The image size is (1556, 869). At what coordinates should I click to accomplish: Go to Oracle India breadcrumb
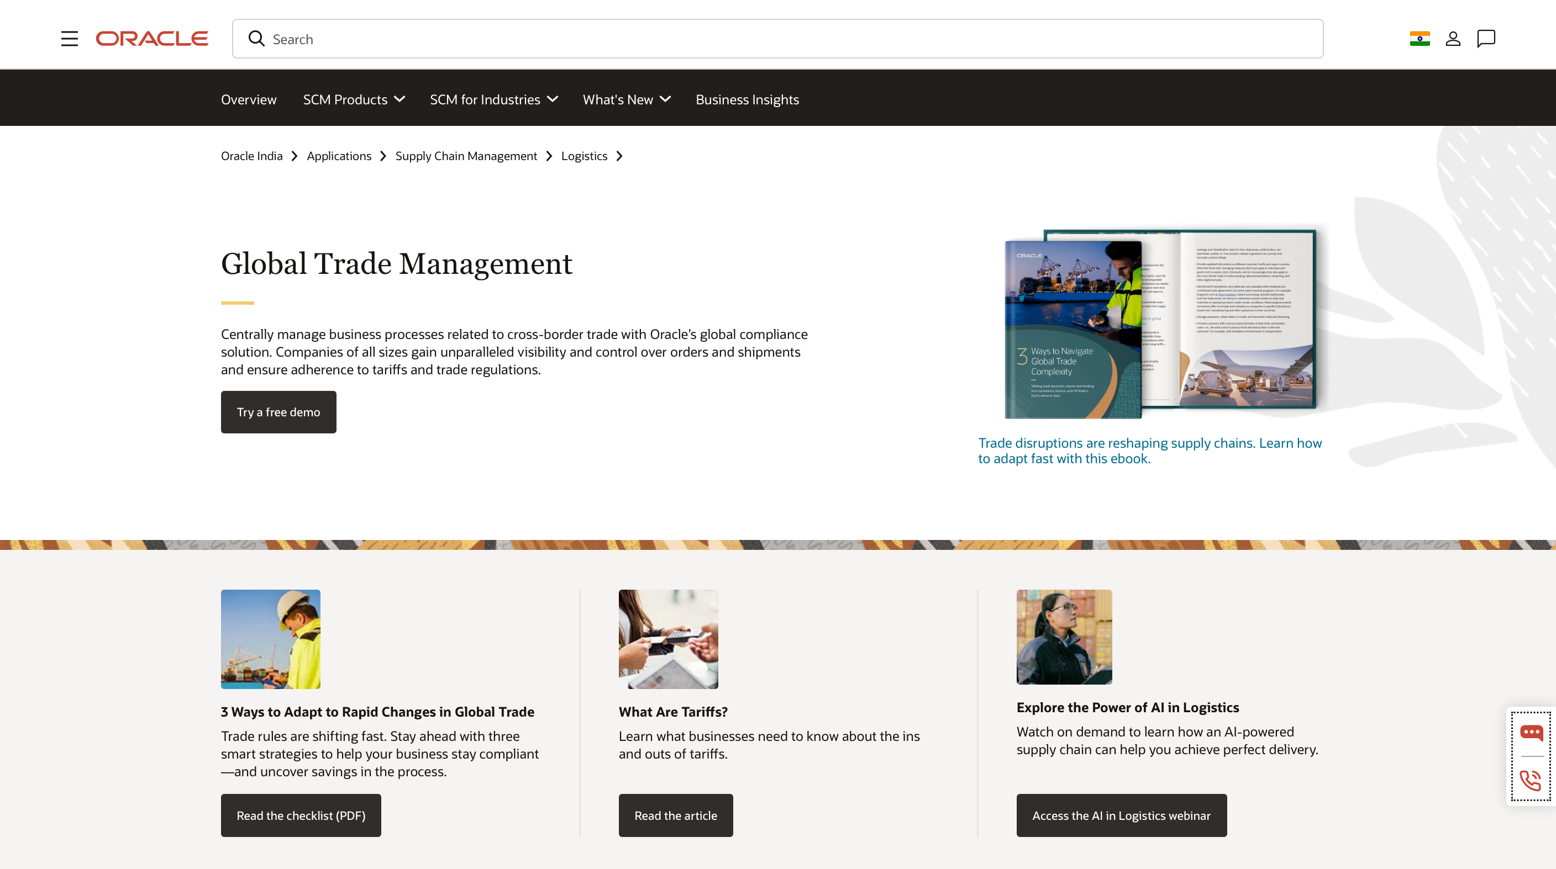[x=252, y=156]
